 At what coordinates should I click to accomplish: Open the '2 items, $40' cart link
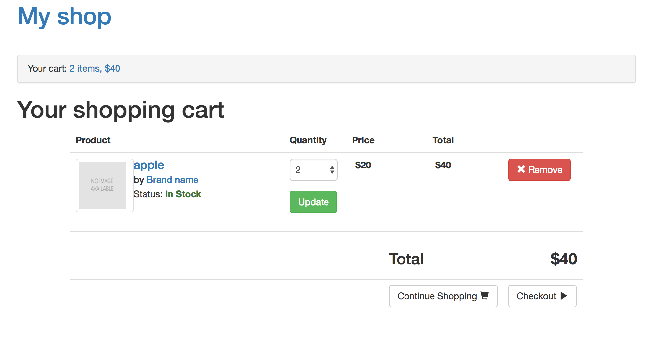(x=95, y=68)
